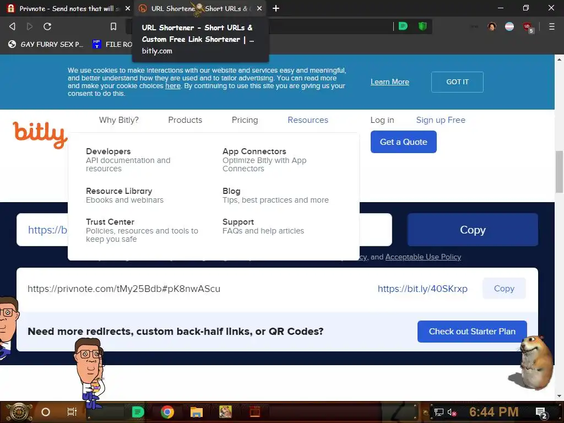Open the Products menu

click(185, 120)
